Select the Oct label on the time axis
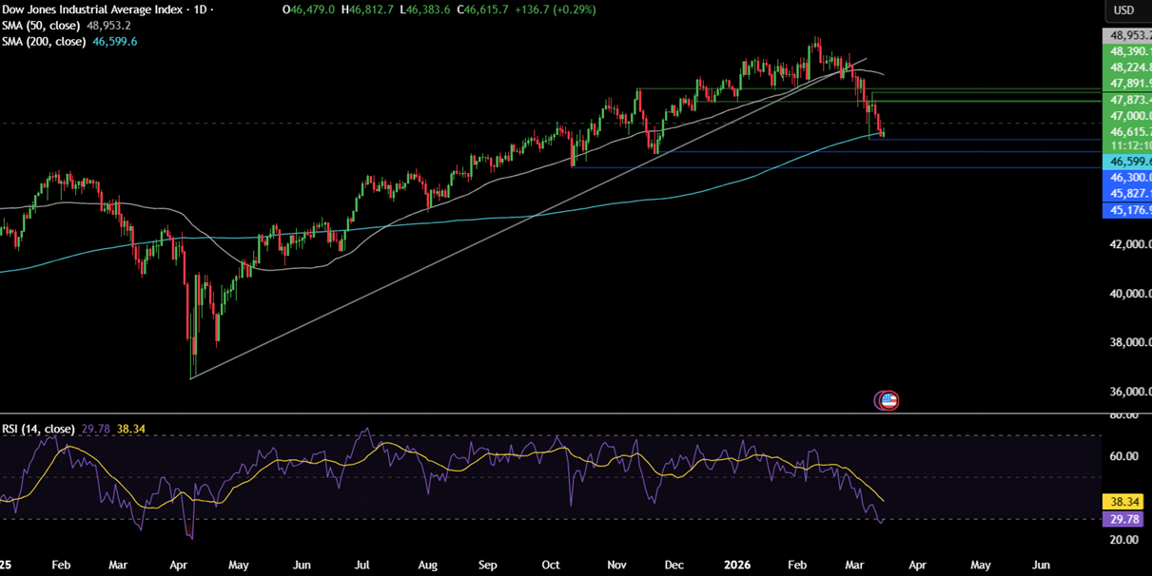 tap(550, 565)
